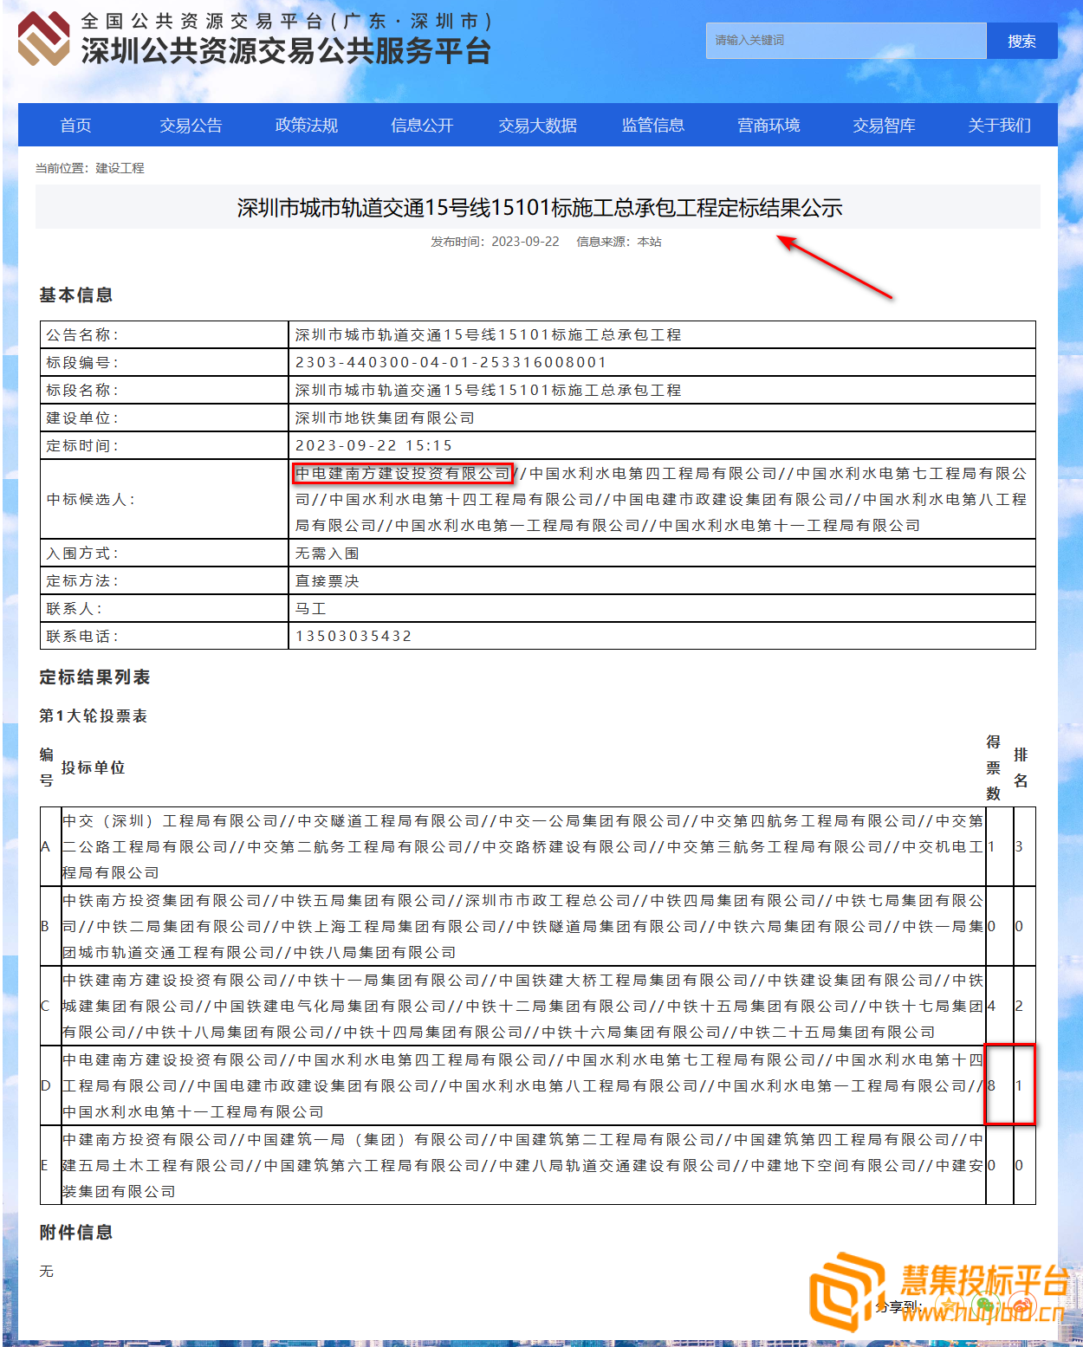1083x1347 pixels.
Task: Click the 第1大轮投票表 heading
Action: [x=93, y=716]
